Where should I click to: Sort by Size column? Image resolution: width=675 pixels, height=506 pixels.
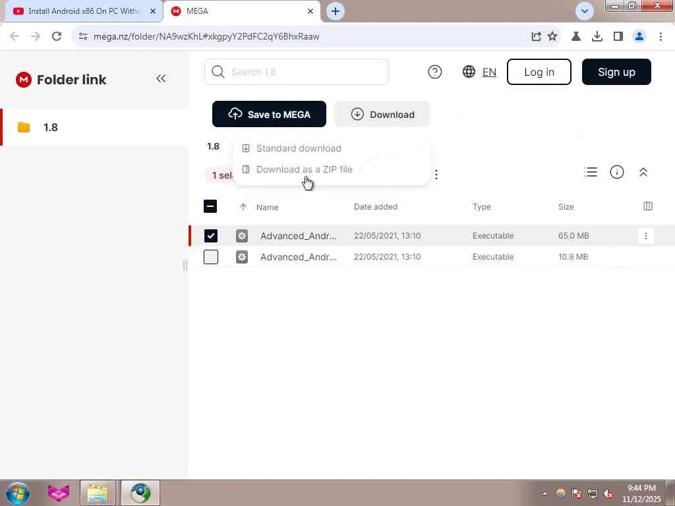click(566, 207)
